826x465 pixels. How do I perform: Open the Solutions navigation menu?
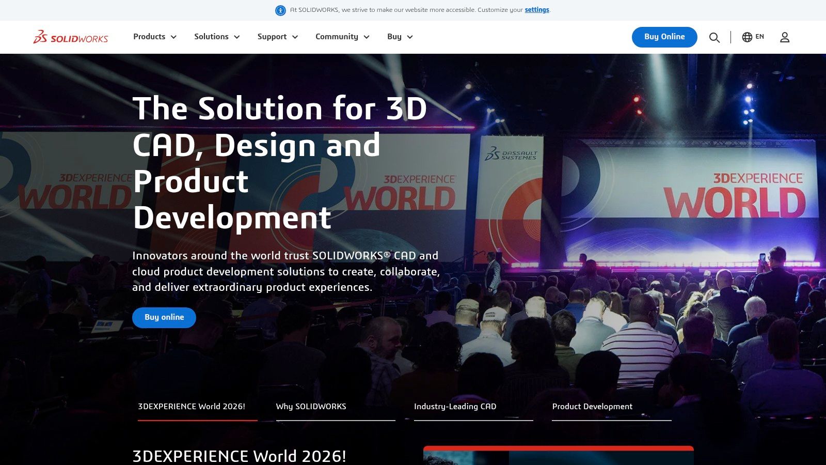click(217, 37)
